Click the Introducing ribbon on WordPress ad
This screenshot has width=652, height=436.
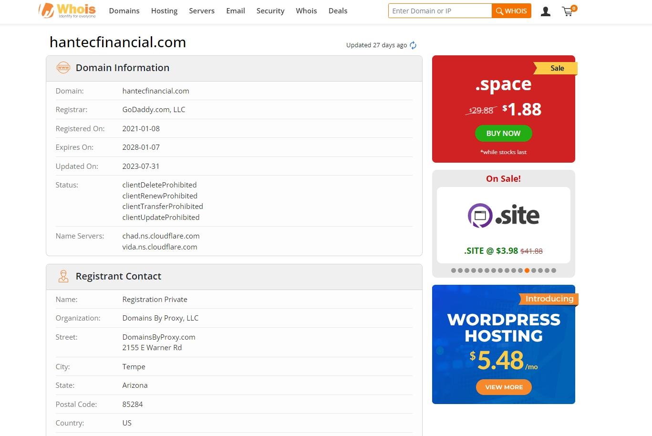(549, 299)
